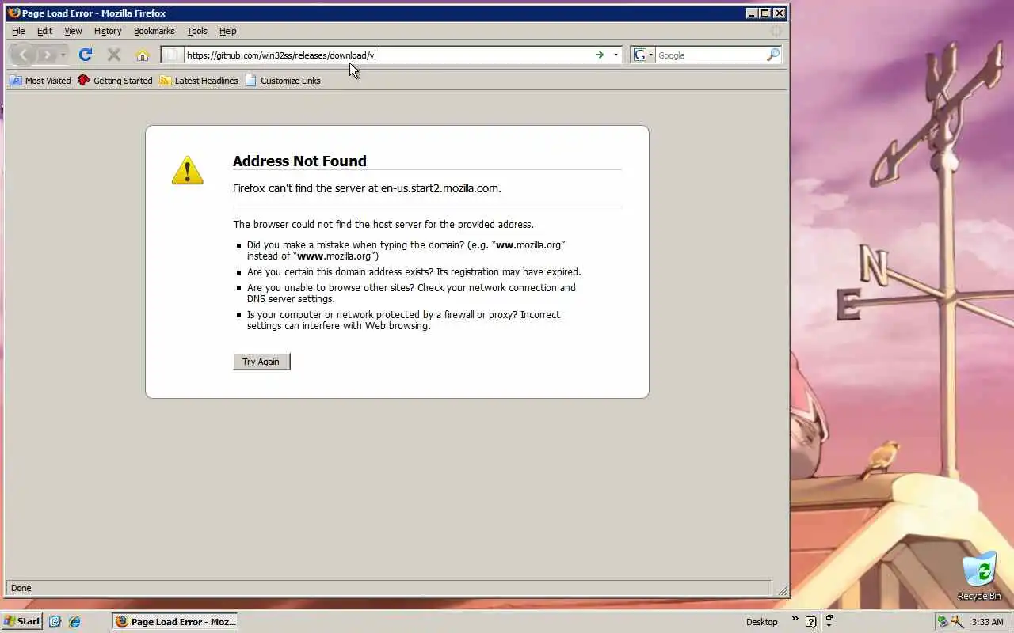Open the Most Visited bookmarks folder
The width and height of the screenshot is (1014, 633).
coord(40,80)
